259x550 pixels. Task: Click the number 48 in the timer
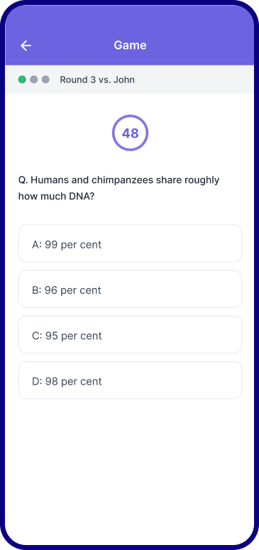click(130, 133)
